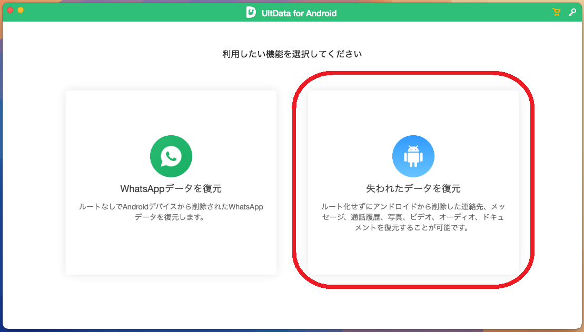Click the 失われたデータを復元 title text
The image size is (584, 332).
413,188
